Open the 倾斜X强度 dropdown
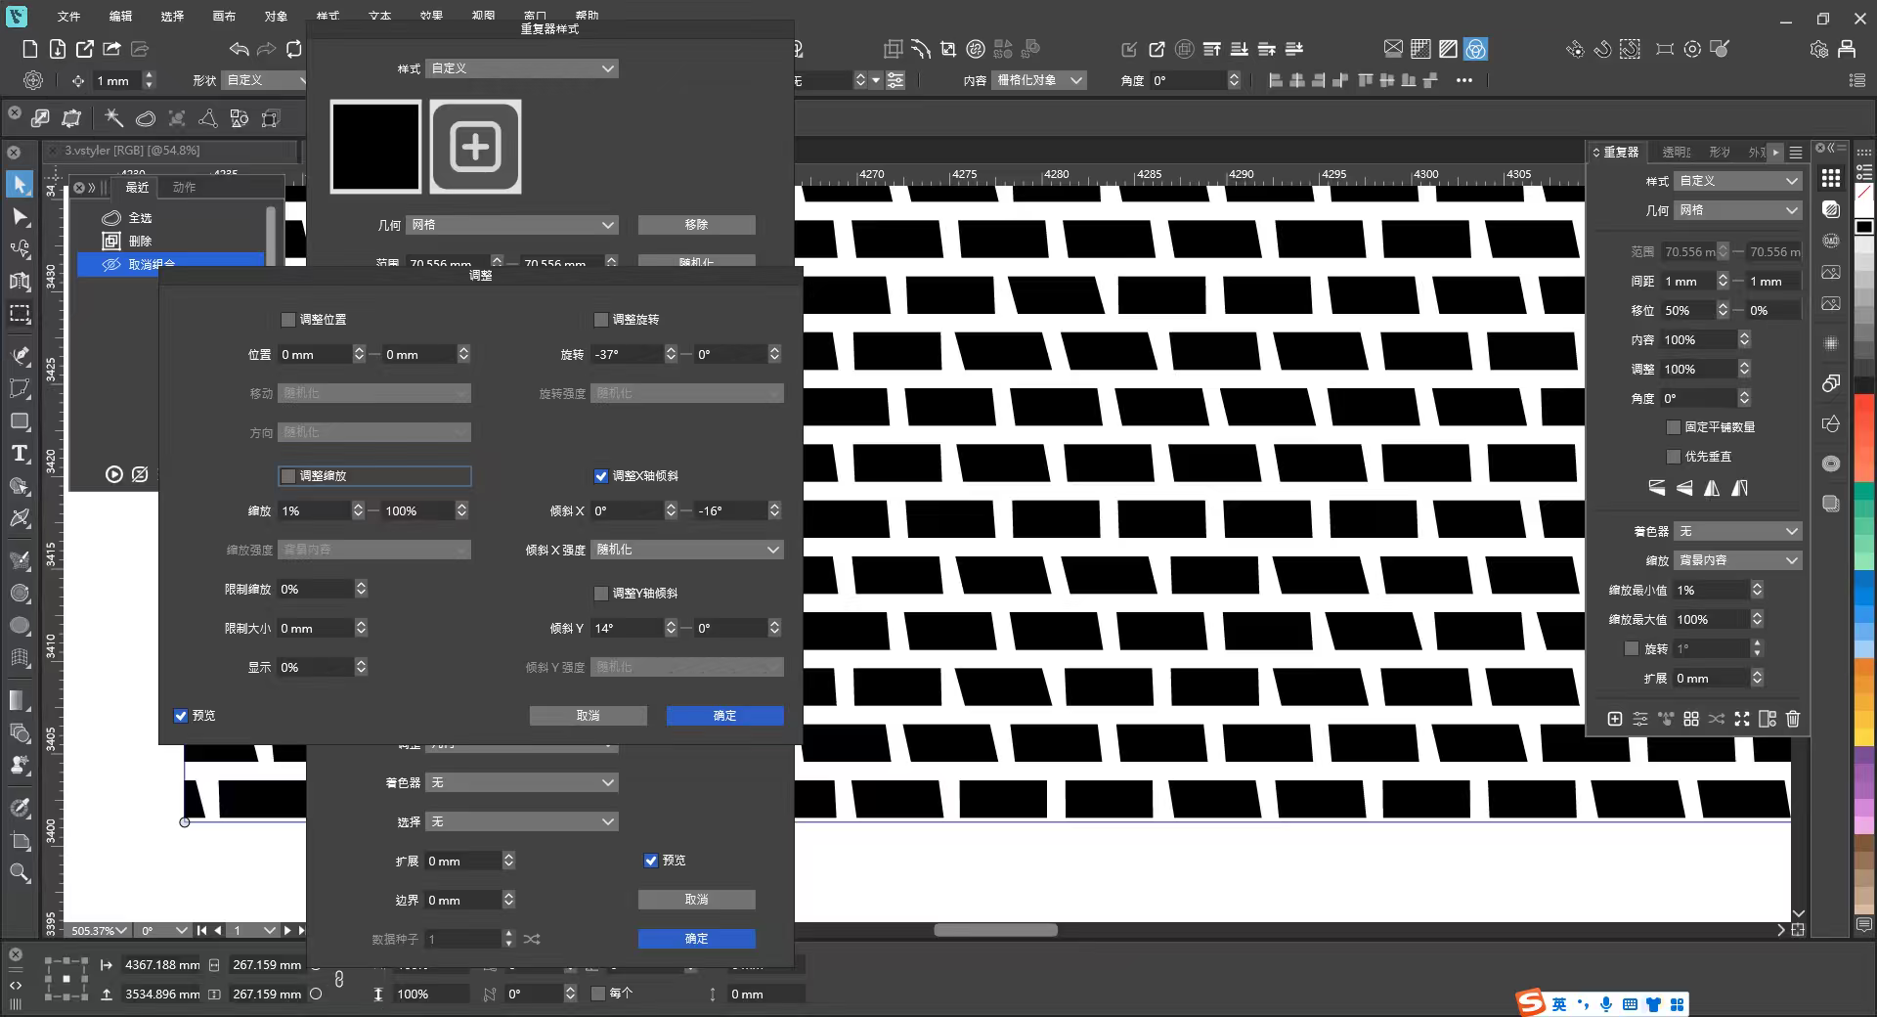Image resolution: width=1877 pixels, height=1017 pixels. (686, 550)
